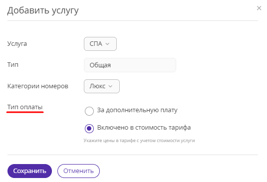Viewport: 267px width, 182px height.
Task: Click the Включено в стоимость тарифа label text
Action: pos(144,128)
